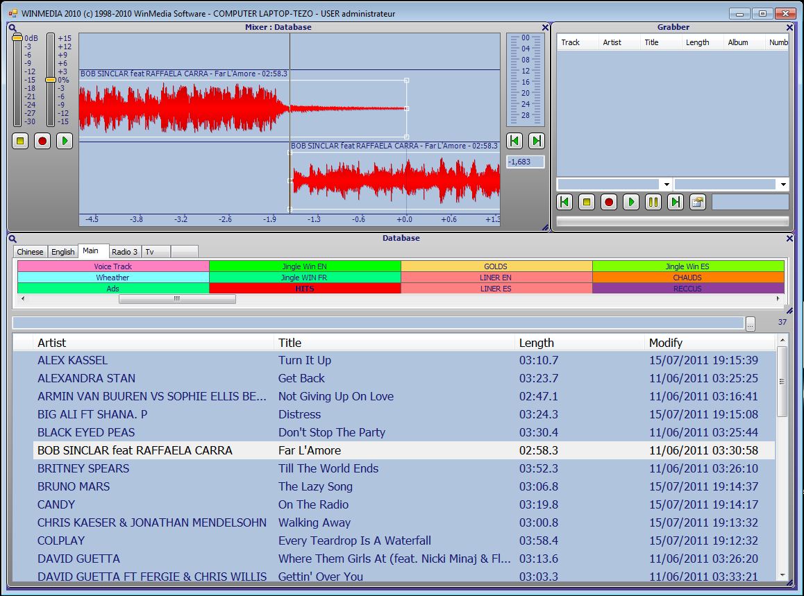This screenshot has width=804, height=596.
Task: Select the Voice Track category
Action: (x=112, y=266)
